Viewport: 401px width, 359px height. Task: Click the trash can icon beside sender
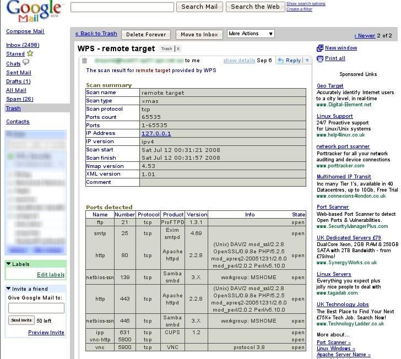tap(84, 61)
